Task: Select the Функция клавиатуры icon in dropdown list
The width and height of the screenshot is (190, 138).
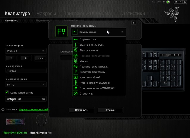Action: [75, 45]
